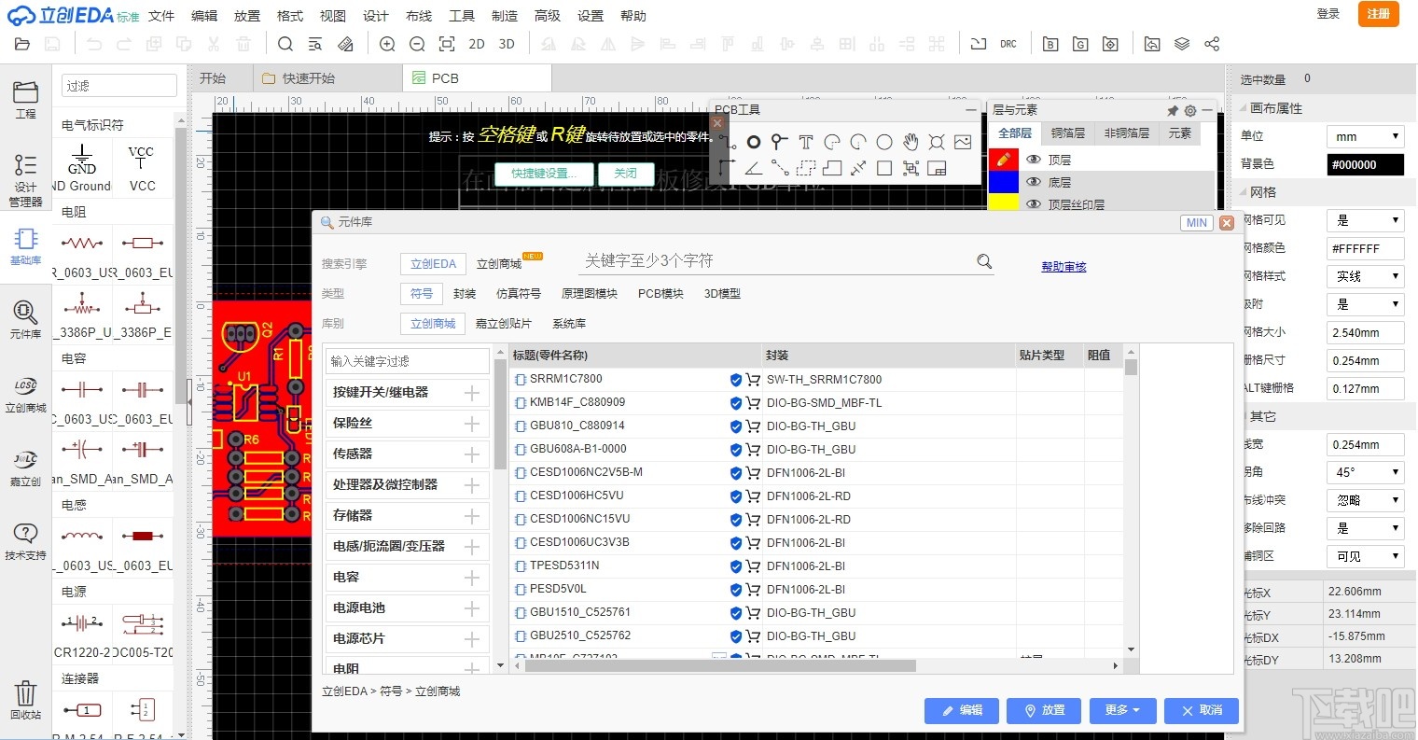Image resolution: width=1418 pixels, height=740 pixels.
Task: Open the 放置 Place menu
Action: pos(247,16)
